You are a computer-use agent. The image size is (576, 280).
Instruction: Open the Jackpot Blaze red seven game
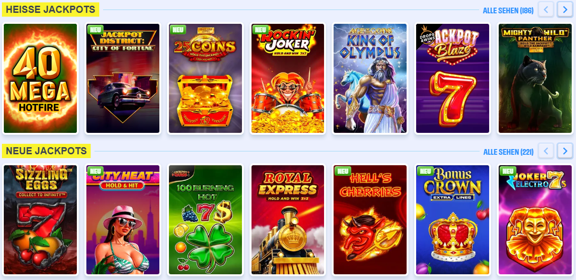(453, 79)
